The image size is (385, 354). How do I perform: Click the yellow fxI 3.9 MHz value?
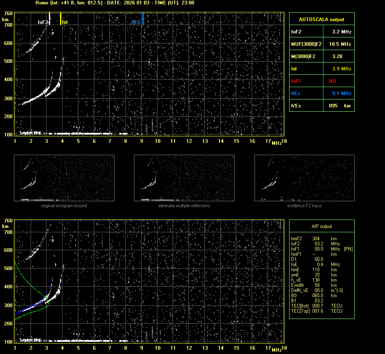click(x=342, y=69)
